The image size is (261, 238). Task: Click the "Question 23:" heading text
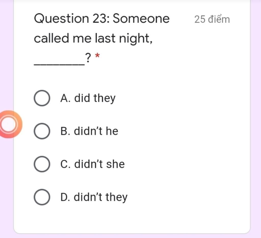coord(72,18)
